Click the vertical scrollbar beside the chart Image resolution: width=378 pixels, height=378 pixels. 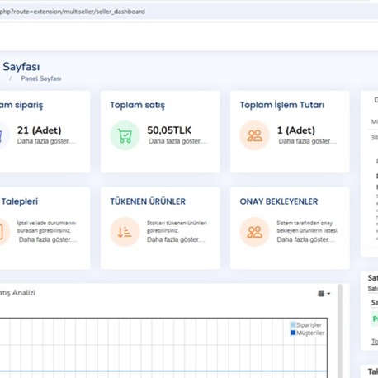click(x=340, y=331)
